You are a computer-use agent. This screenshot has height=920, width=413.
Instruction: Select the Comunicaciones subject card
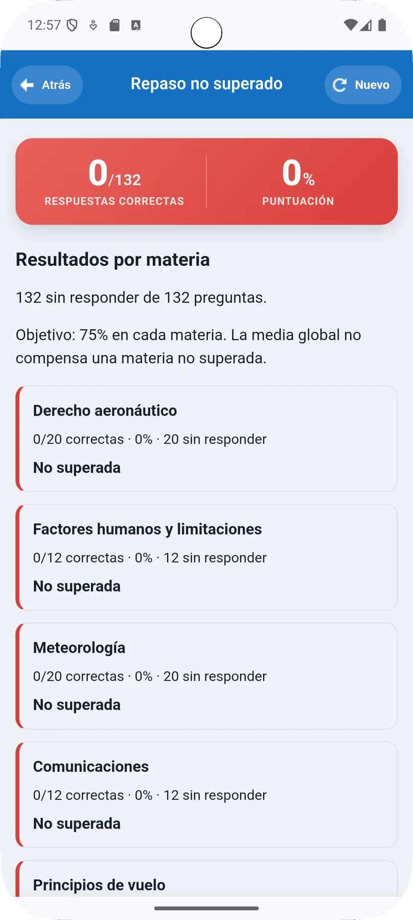[206, 795]
